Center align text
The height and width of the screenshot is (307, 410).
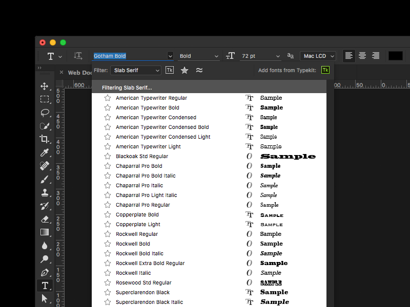[362, 56]
